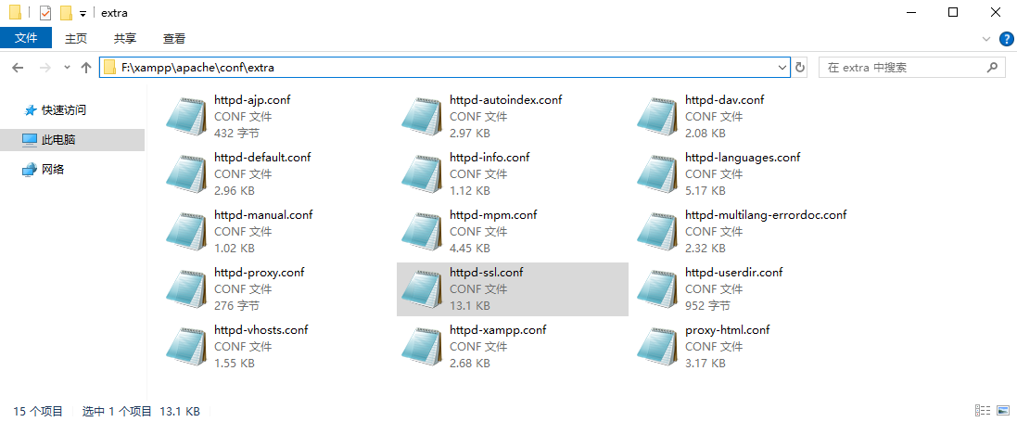Select the httpd-xampp.conf notepad icon
The image size is (1017, 422).
coord(422,346)
